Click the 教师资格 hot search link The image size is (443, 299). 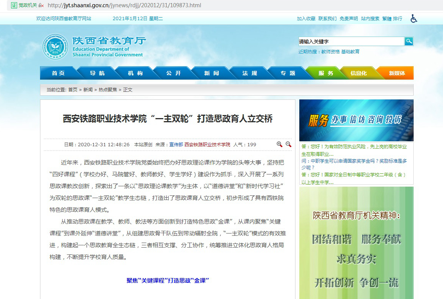330,52
